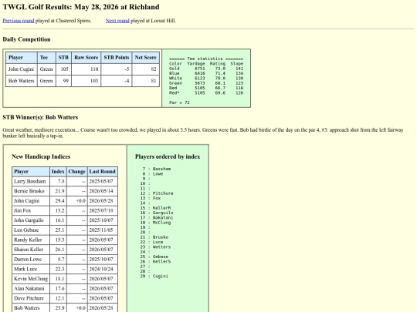The width and height of the screenshot is (417, 312).
Task: Follow the Next round link
Action: [117, 21]
